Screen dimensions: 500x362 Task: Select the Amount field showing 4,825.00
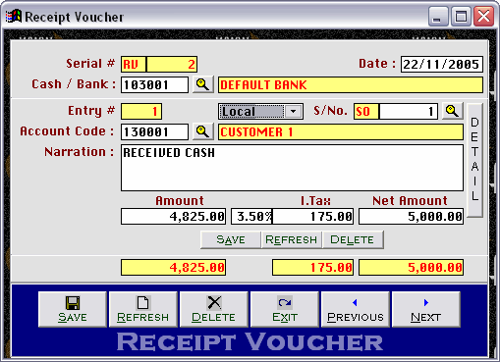coord(173,217)
